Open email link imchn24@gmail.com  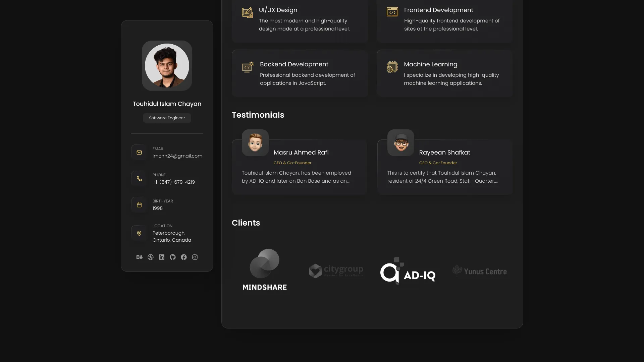pyautogui.click(x=177, y=156)
